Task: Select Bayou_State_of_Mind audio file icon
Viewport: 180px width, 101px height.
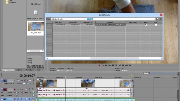Action: pos(36,12)
